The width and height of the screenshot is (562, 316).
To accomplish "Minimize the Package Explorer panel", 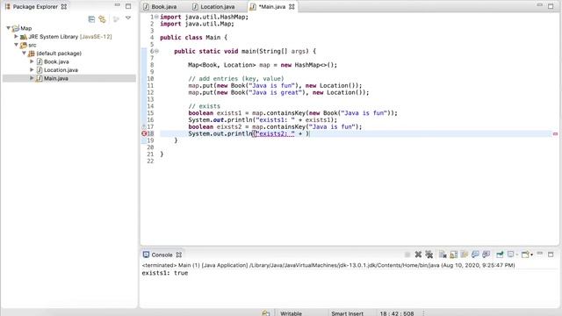I will 117,6.
